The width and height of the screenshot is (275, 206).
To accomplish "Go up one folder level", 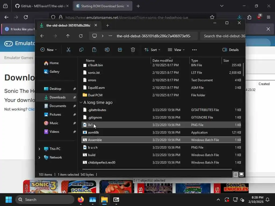I will point(68,36).
